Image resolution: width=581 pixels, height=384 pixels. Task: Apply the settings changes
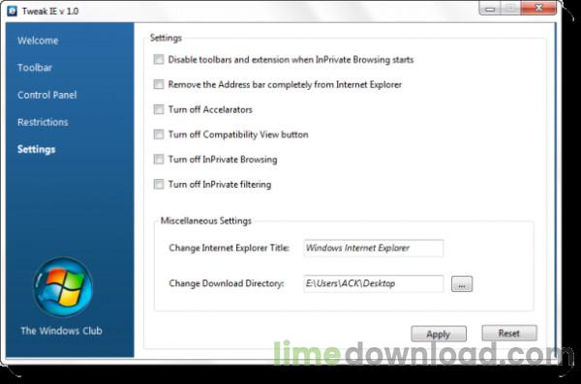pos(439,334)
